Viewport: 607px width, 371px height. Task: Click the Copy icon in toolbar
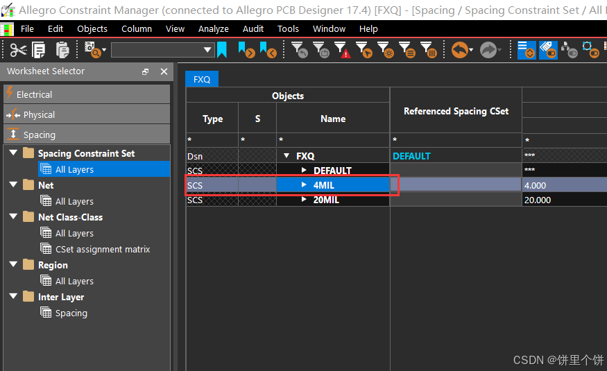click(x=39, y=50)
